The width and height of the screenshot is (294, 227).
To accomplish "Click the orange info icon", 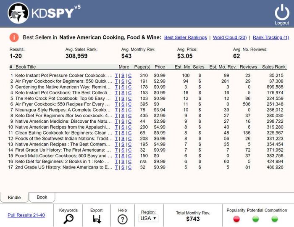I will (14, 37).
